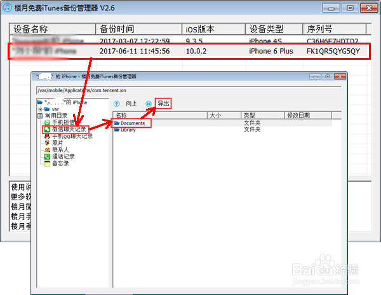Click the phone icon next to 通话记录
The image size is (381, 295).
(x=47, y=156)
